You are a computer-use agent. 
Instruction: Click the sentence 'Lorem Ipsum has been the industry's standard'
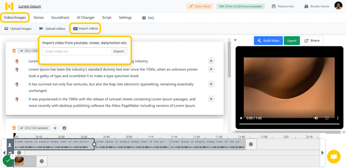point(113,73)
